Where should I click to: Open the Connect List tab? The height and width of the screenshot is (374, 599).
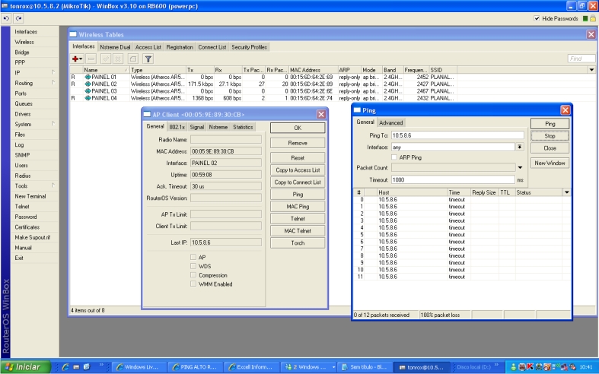click(212, 47)
